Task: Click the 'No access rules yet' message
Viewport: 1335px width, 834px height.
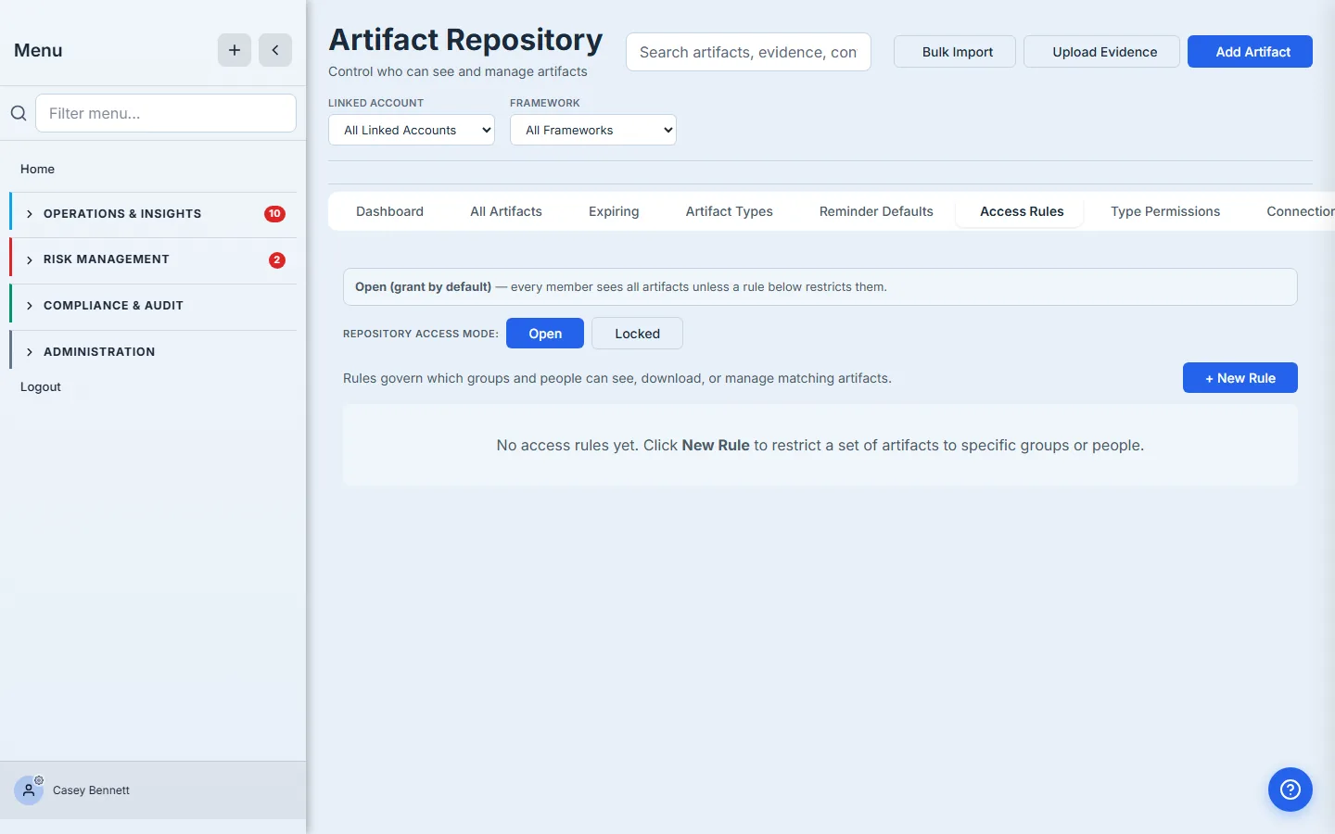Action: tap(820, 446)
